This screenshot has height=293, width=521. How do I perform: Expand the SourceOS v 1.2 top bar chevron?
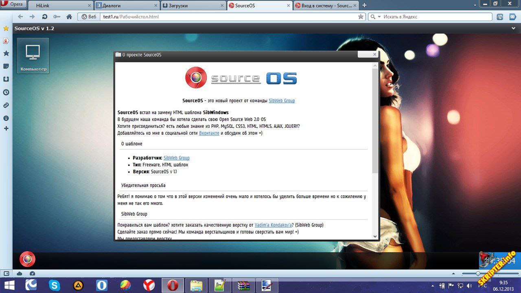514,28
